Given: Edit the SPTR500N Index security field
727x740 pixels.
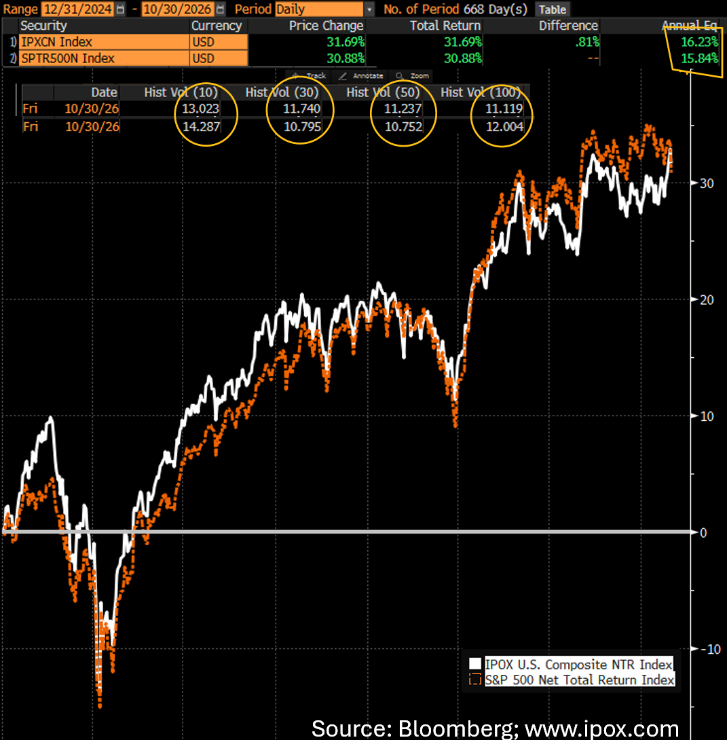Looking at the screenshot, I should [104, 58].
